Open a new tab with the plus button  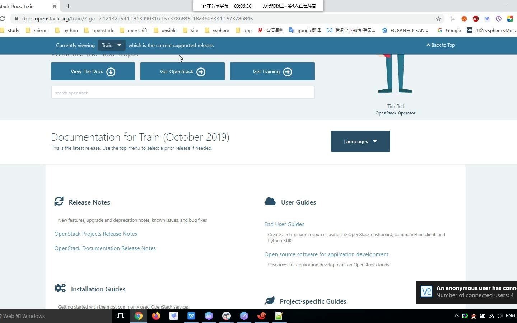pos(68,6)
